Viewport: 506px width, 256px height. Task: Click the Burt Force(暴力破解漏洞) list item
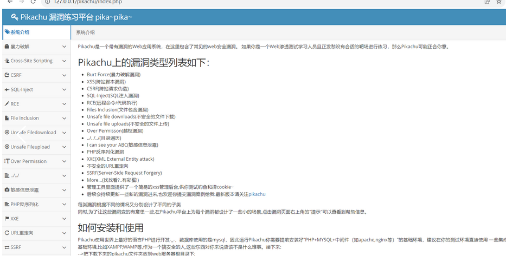113,75
